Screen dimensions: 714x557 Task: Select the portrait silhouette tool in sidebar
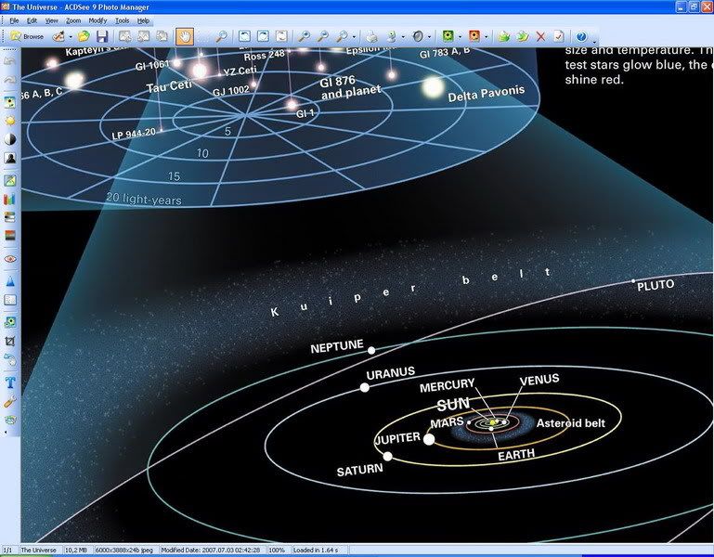point(10,158)
